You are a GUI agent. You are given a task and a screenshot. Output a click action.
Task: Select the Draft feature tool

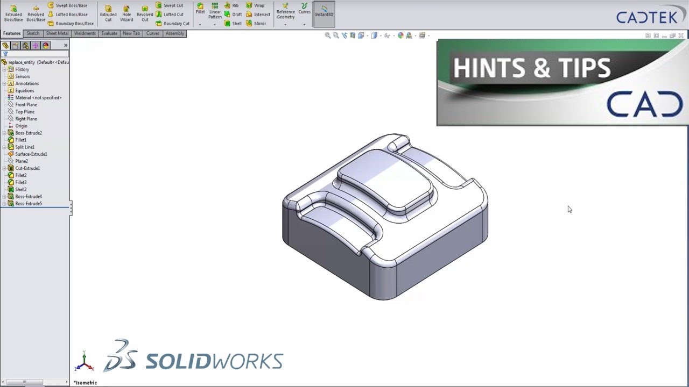click(x=233, y=15)
